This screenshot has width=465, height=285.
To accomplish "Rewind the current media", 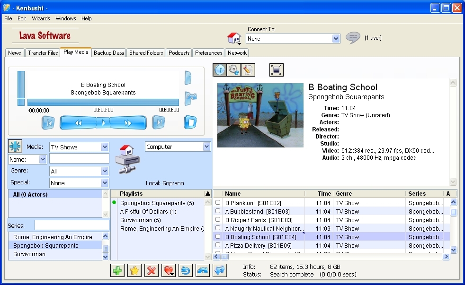I will point(78,122).
